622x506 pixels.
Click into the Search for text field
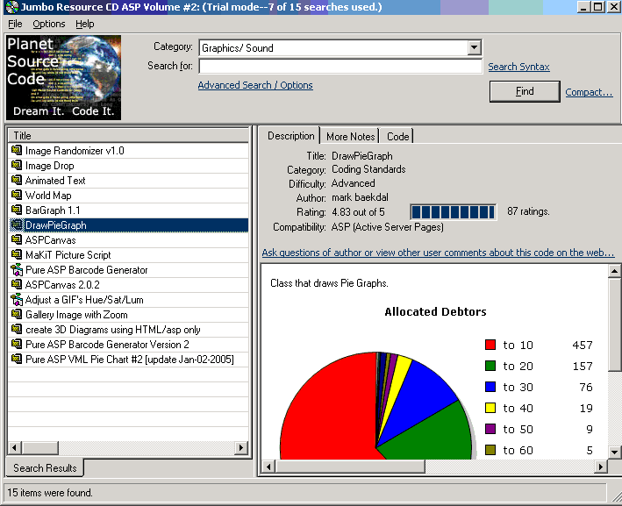340,67
